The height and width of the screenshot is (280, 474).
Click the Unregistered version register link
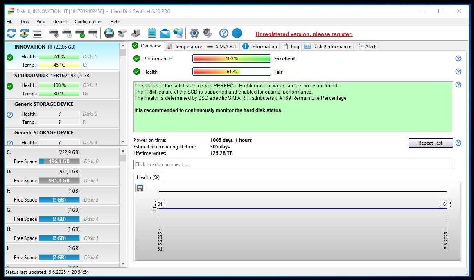click(x=304, y=34)
